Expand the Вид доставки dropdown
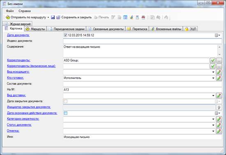The width and height of the screenshot is (226, 155). (213, 95)
